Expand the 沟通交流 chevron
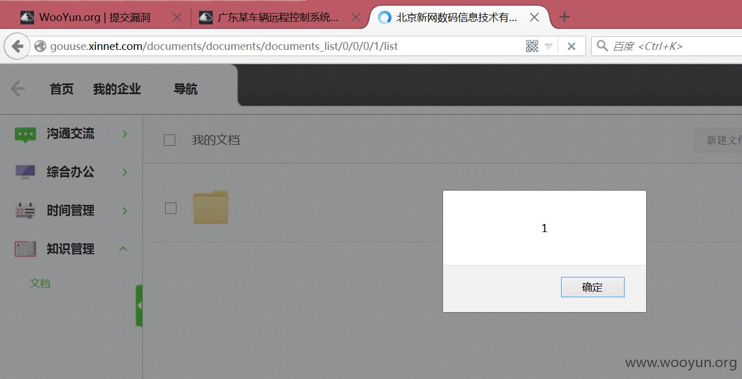This screenshot has height=379, width=742. click(125, 134)
